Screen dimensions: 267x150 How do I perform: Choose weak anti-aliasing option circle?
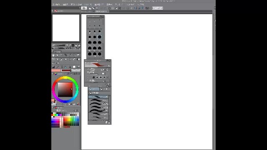[97, 77]
